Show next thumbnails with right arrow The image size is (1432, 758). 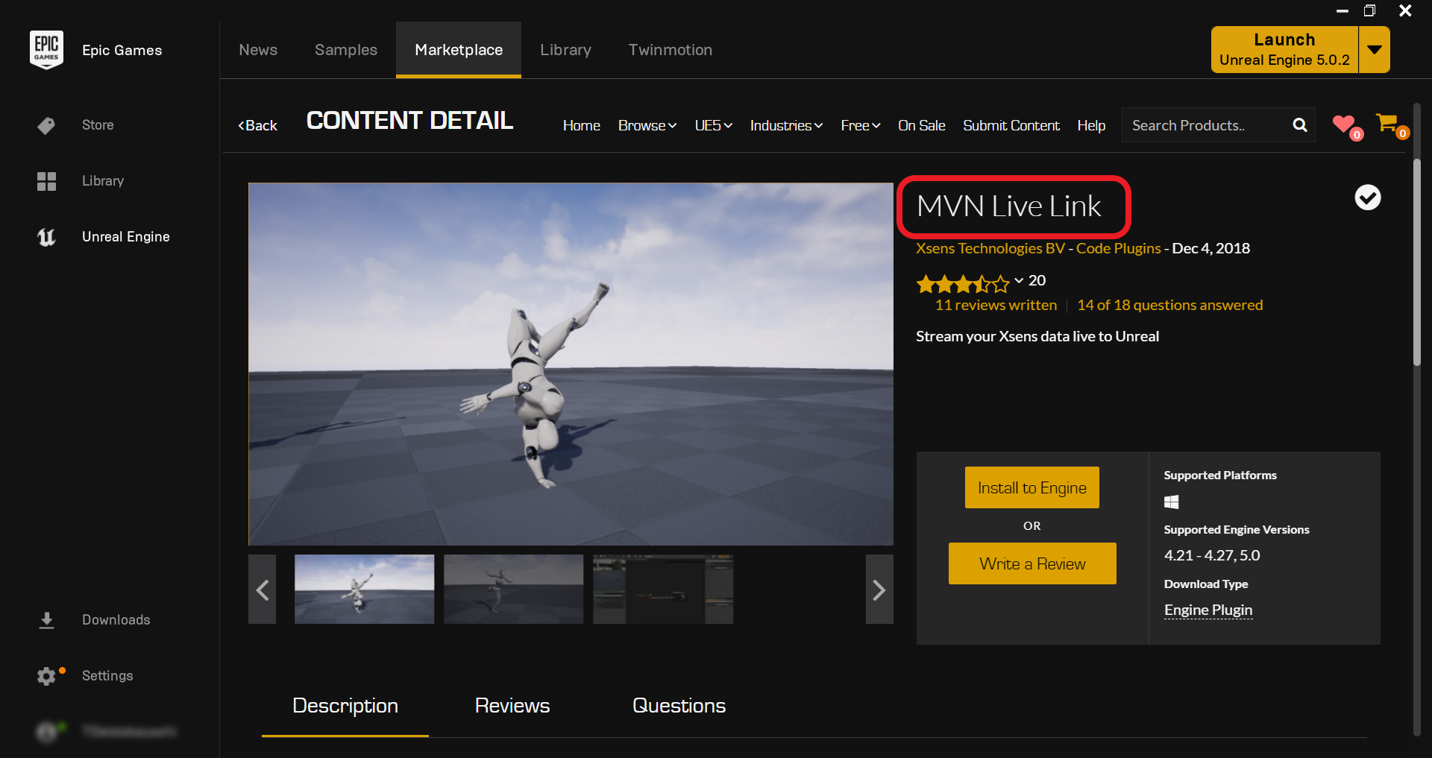point(879,590)
